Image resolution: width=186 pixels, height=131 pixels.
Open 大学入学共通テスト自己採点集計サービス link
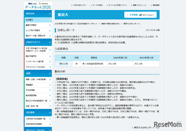38,50
